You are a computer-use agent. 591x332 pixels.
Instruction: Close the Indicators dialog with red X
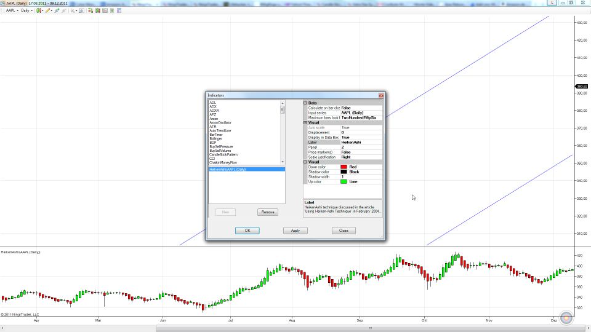click(x=381, y=96)
